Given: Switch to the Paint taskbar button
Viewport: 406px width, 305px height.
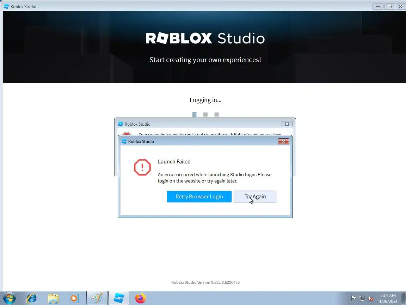Looking at the screenshot, I should (x=97, y=298).
